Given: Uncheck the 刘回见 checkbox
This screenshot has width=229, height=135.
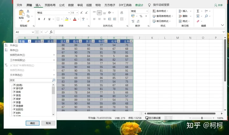Looking at the screenshot, I should click(x=14, y=109).
